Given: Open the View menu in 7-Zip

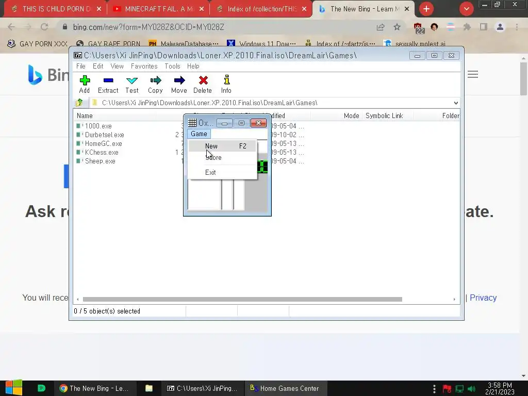Looking at the screenshot, I should pos(117,66).
